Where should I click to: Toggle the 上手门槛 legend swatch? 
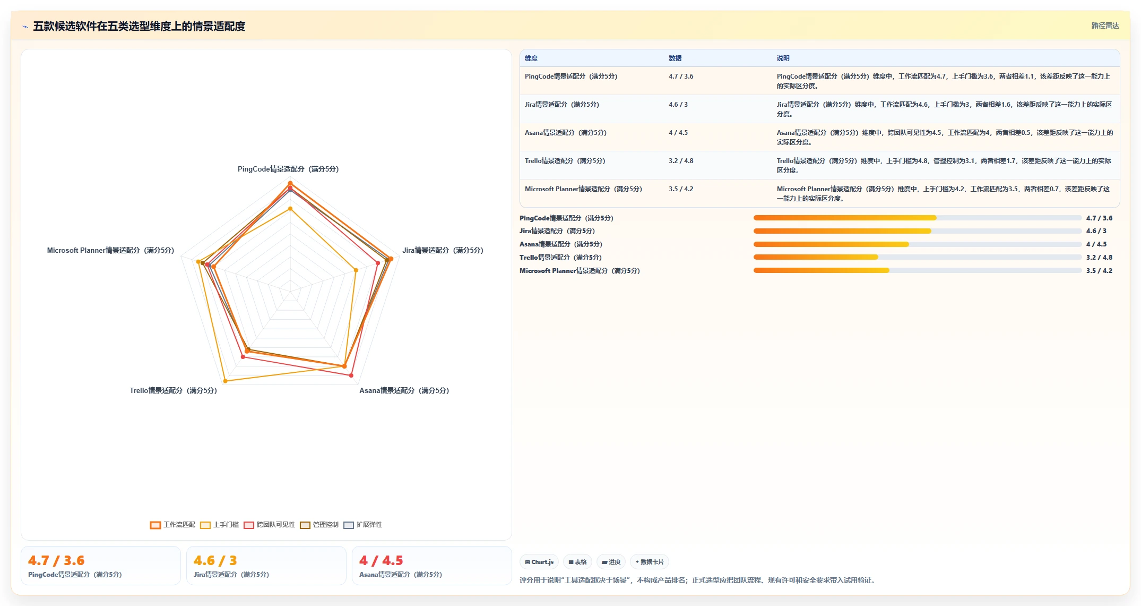pos(205,525)
